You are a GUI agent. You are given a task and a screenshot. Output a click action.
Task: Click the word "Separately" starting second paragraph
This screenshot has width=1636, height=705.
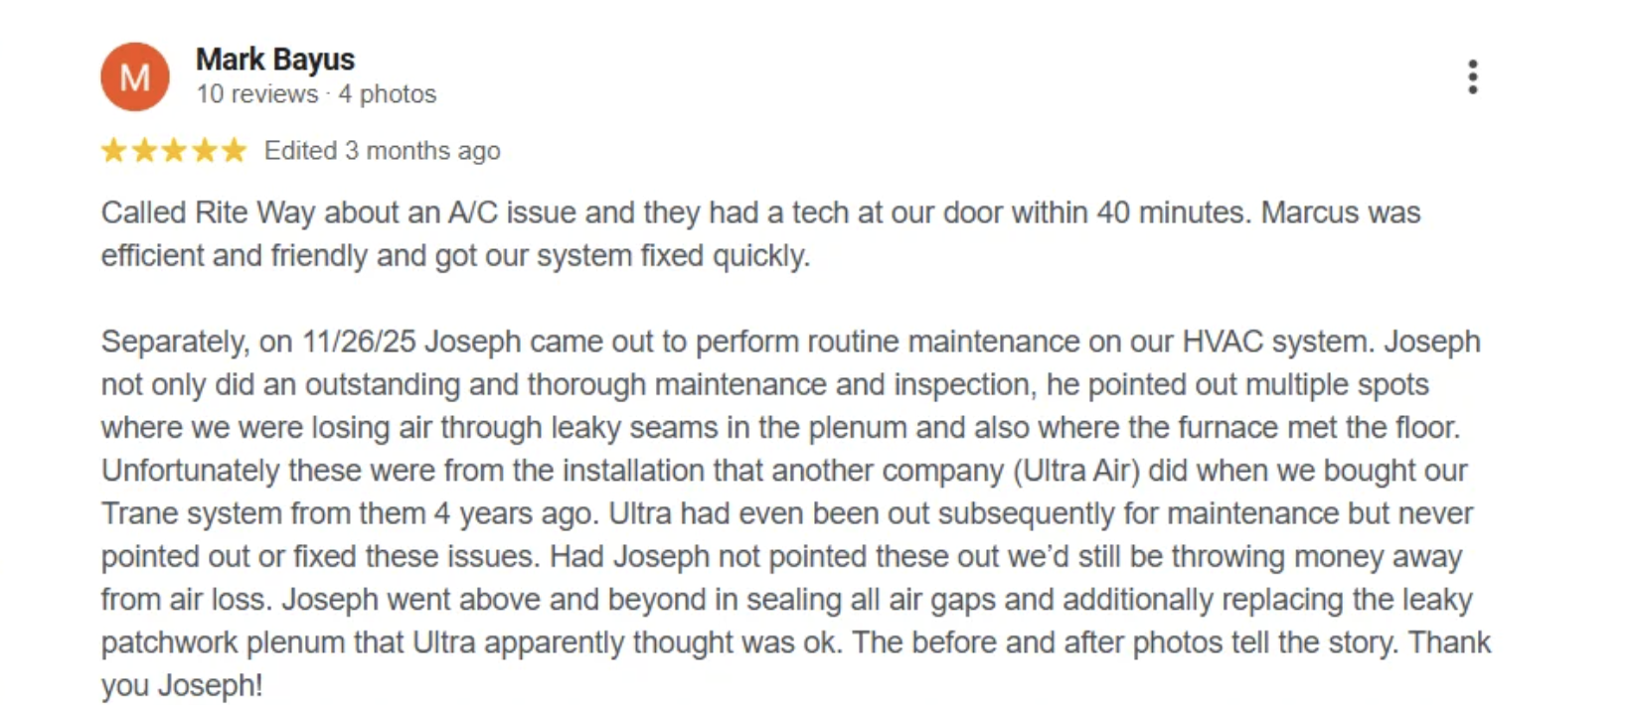[x=175, y=342]
